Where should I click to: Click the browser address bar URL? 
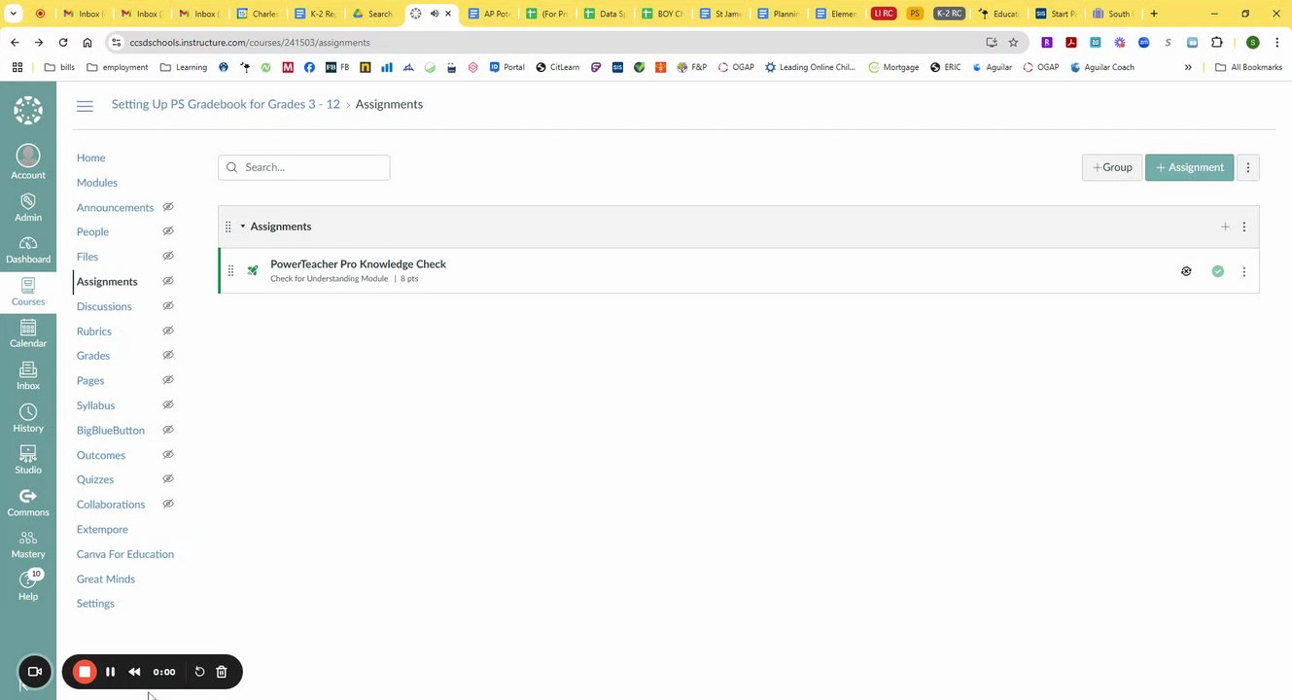pos(250,43)
